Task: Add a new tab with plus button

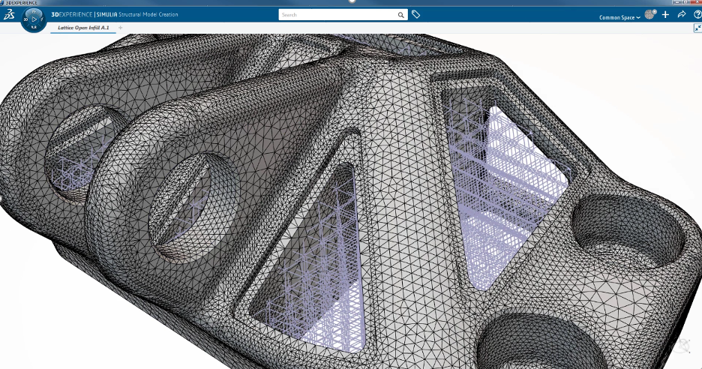Action: point(120,28)
